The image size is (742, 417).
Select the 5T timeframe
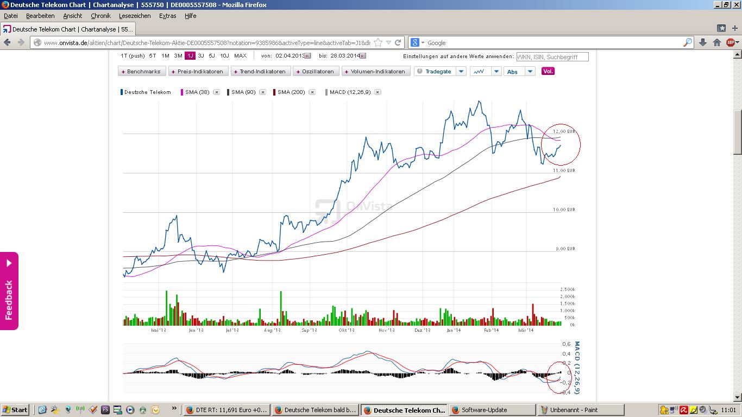[153, 56]
